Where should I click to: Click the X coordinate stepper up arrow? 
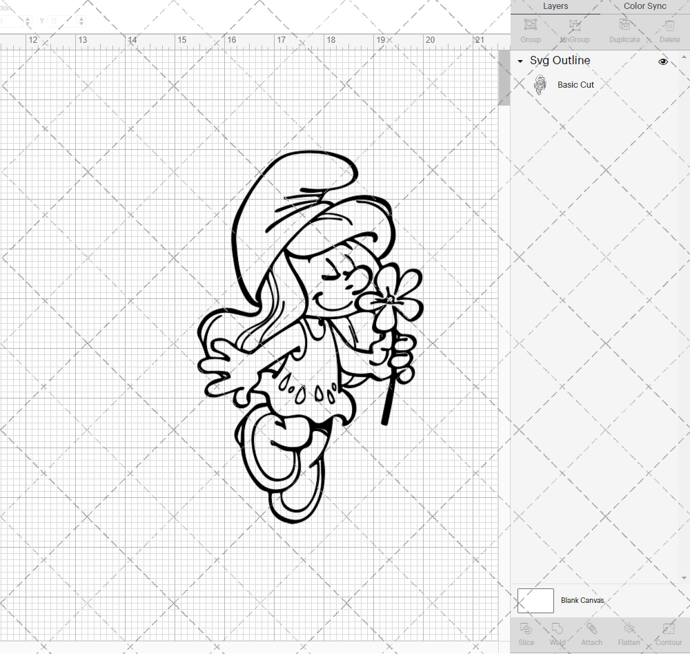[x=28, y=18]
